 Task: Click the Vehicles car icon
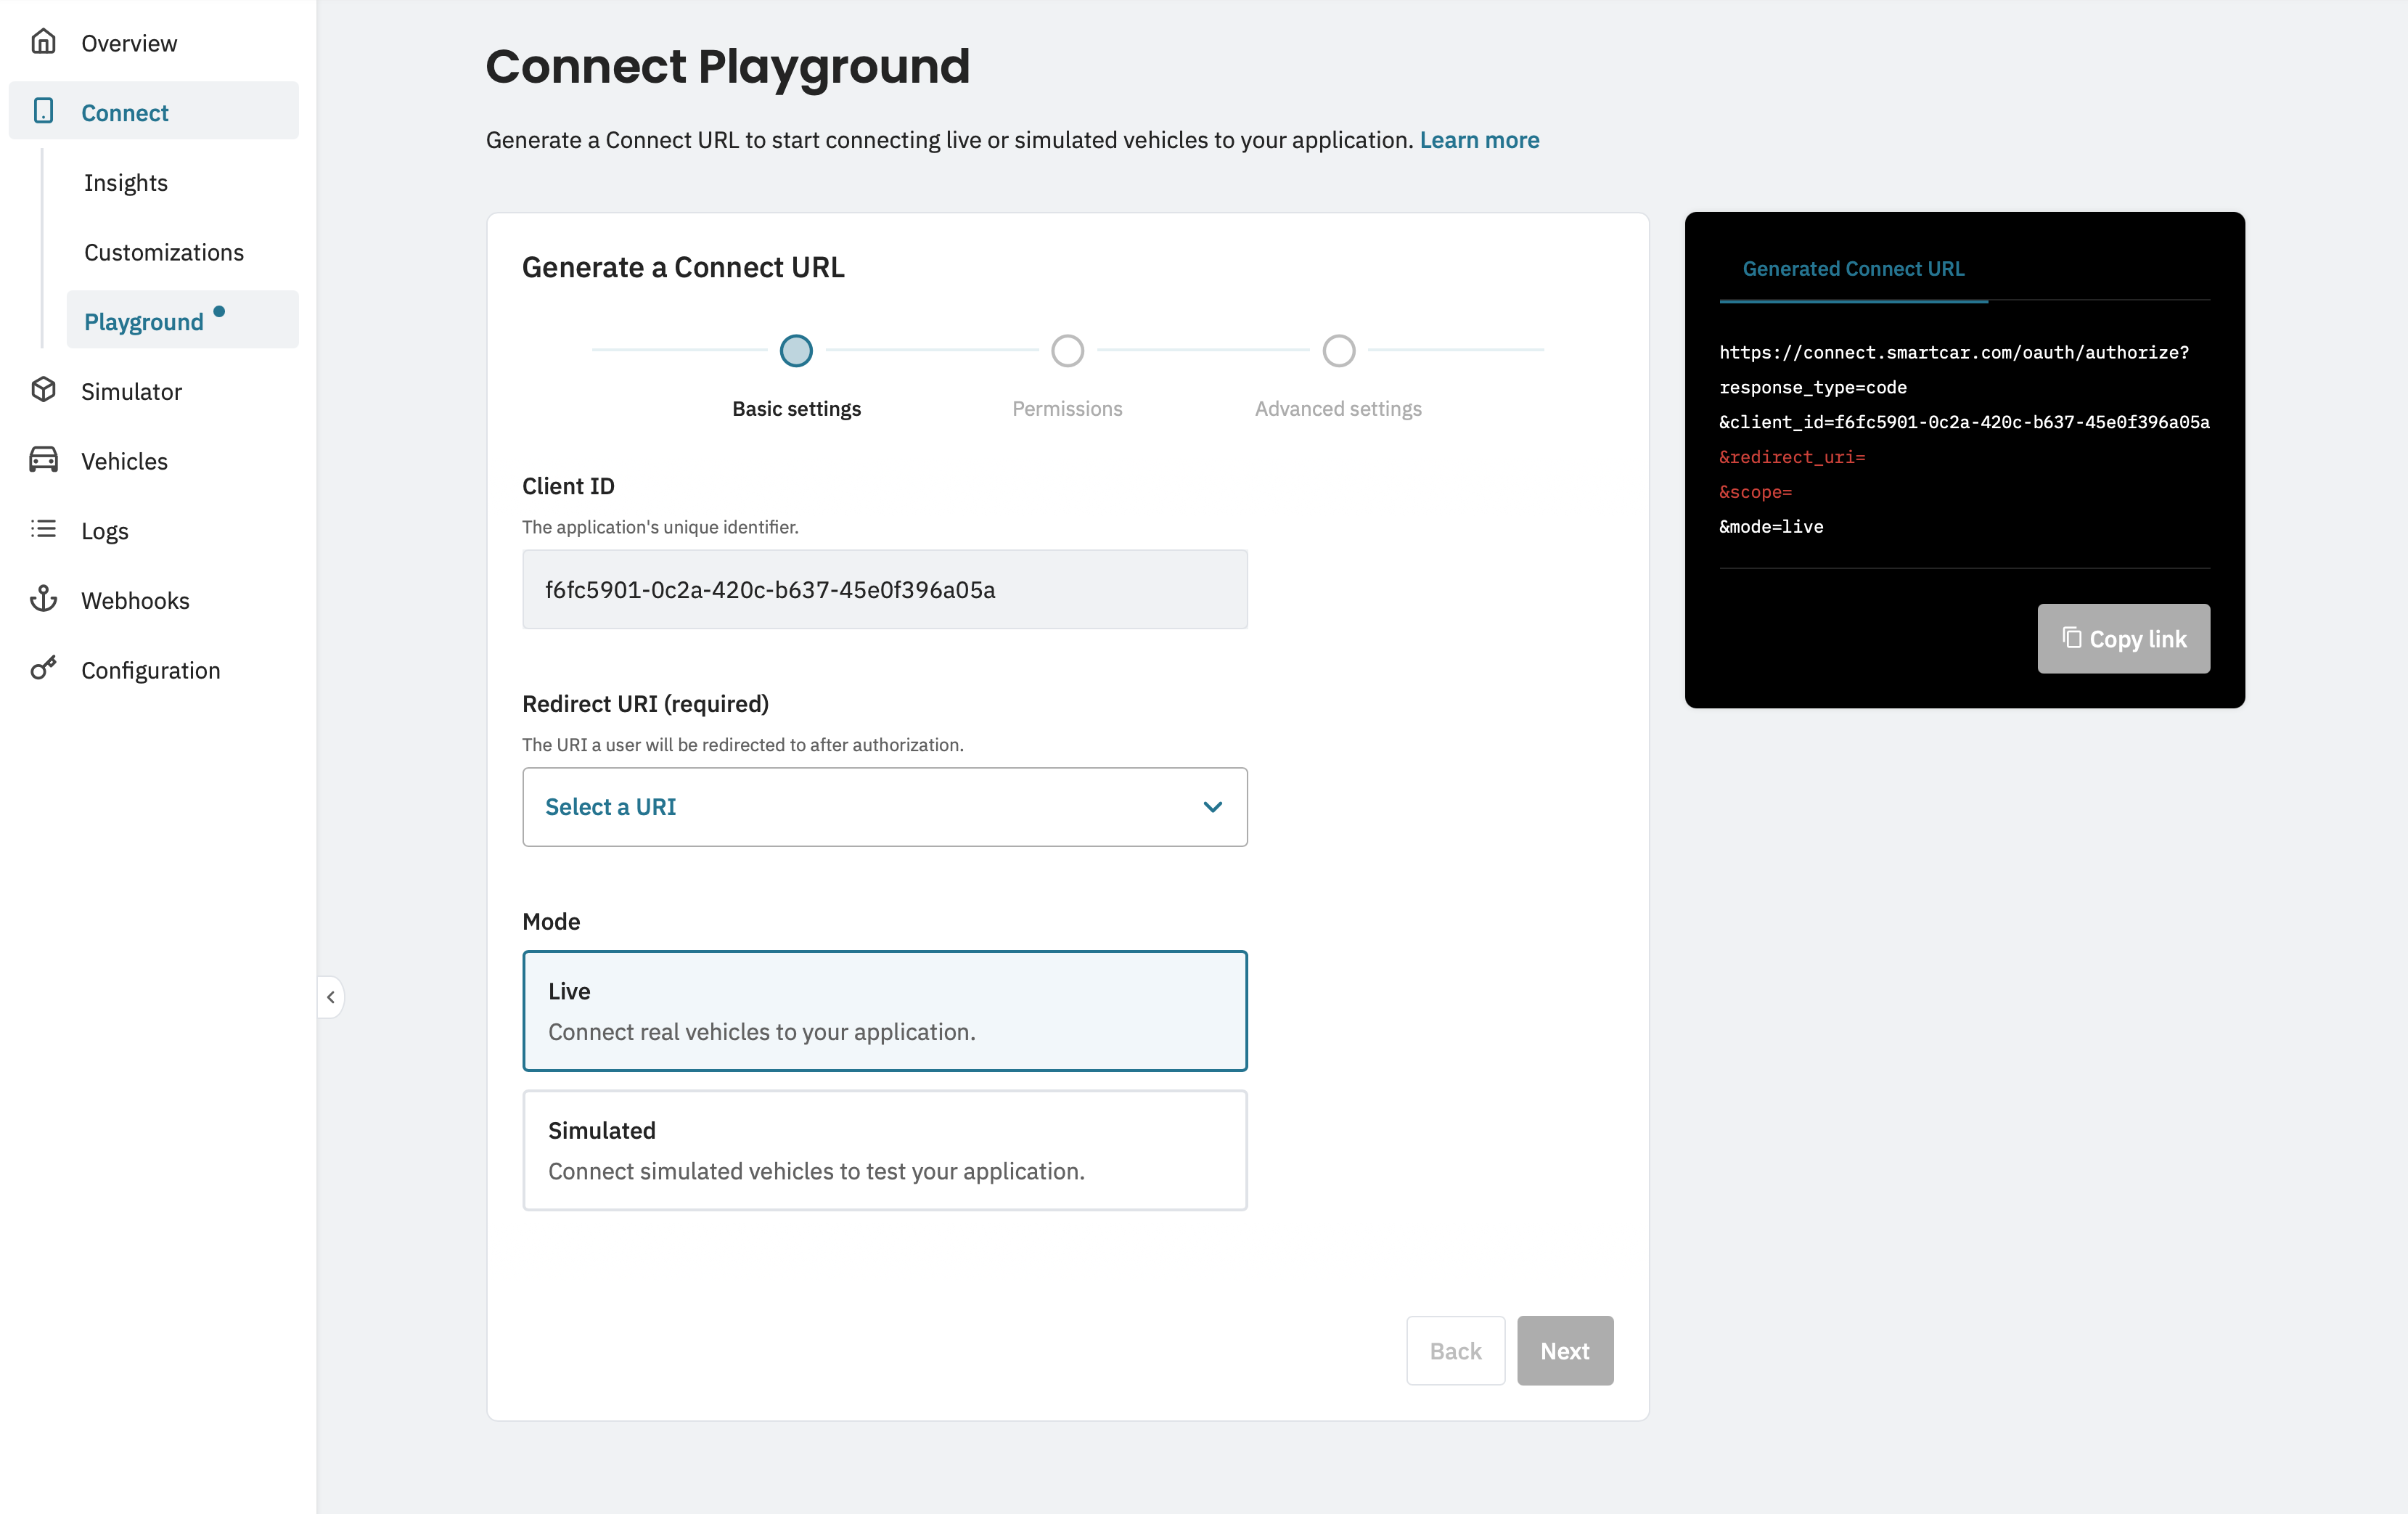(x=43, y=460)
